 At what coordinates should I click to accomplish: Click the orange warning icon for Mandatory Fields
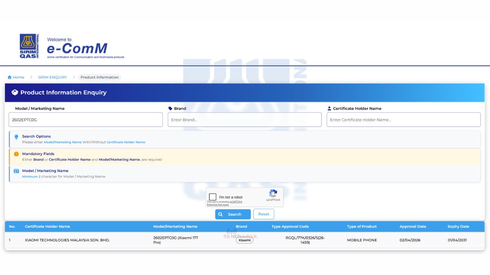click(x=16, y=154)
